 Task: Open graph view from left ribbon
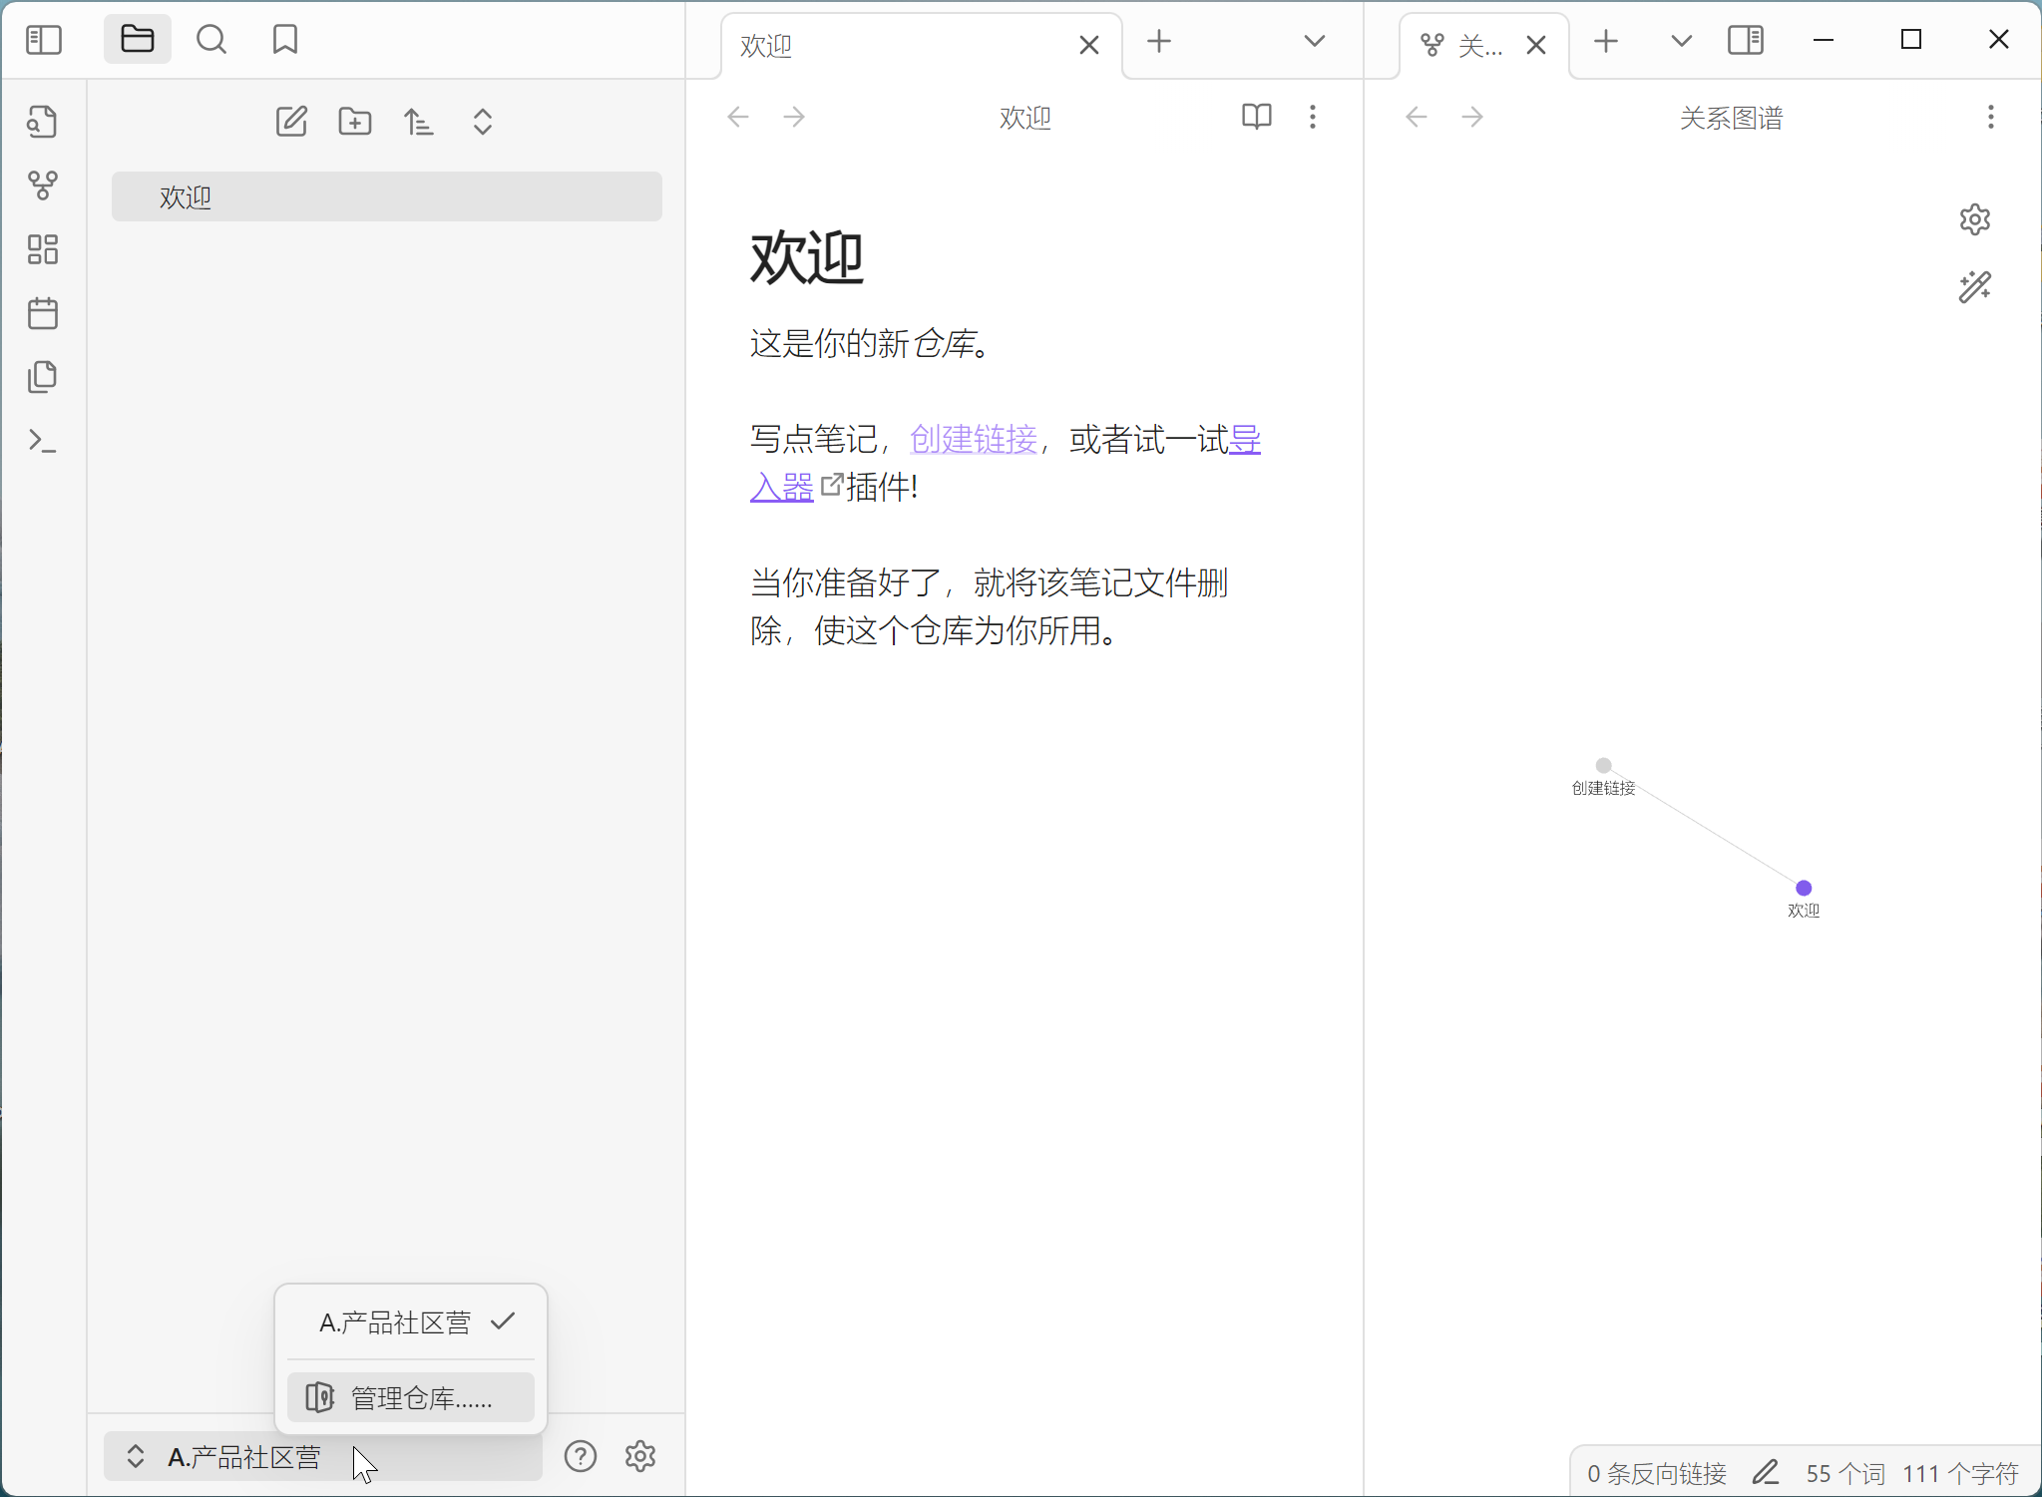coord(43,186)
